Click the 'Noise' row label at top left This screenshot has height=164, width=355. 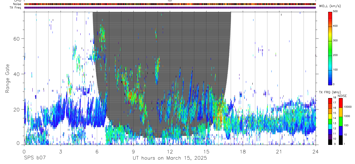pyautogui.click(x=18, y=4)
